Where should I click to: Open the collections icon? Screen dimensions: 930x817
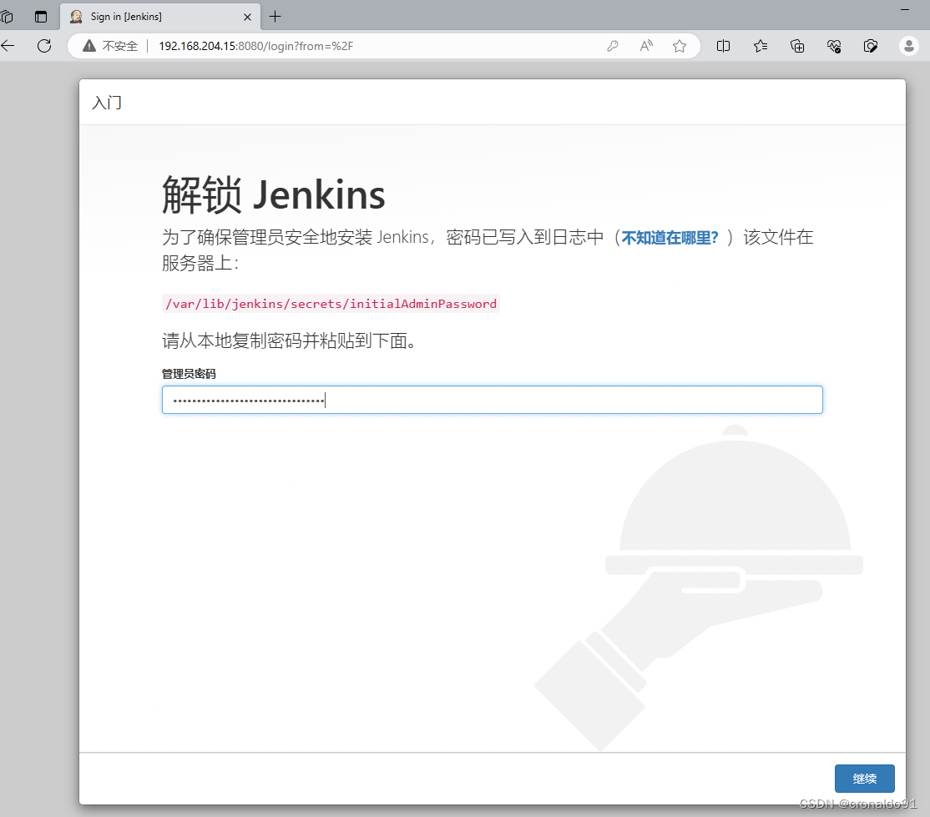[x=797, y=46]
